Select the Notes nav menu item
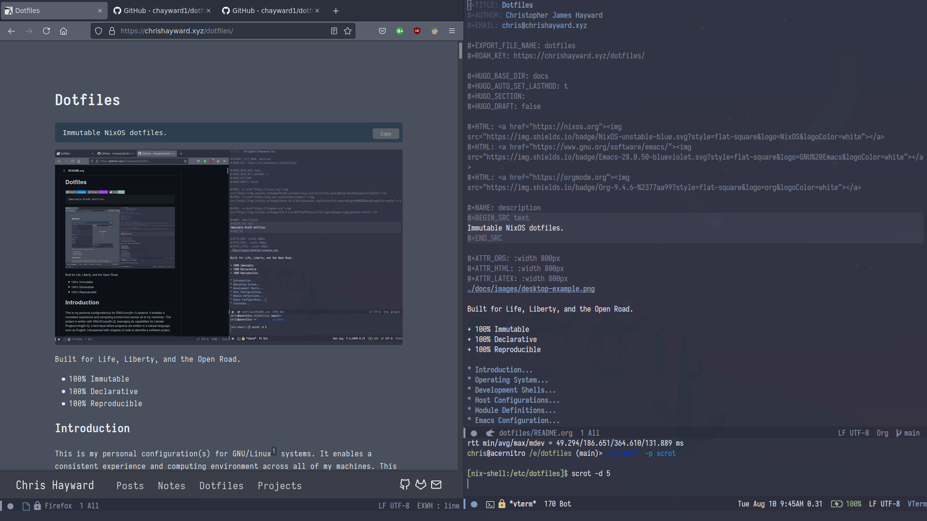 pos(171,485)
